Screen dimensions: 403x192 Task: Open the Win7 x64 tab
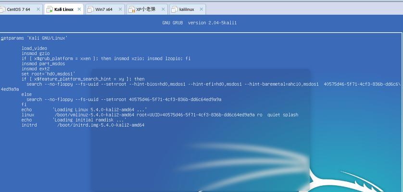click(105, 10)
